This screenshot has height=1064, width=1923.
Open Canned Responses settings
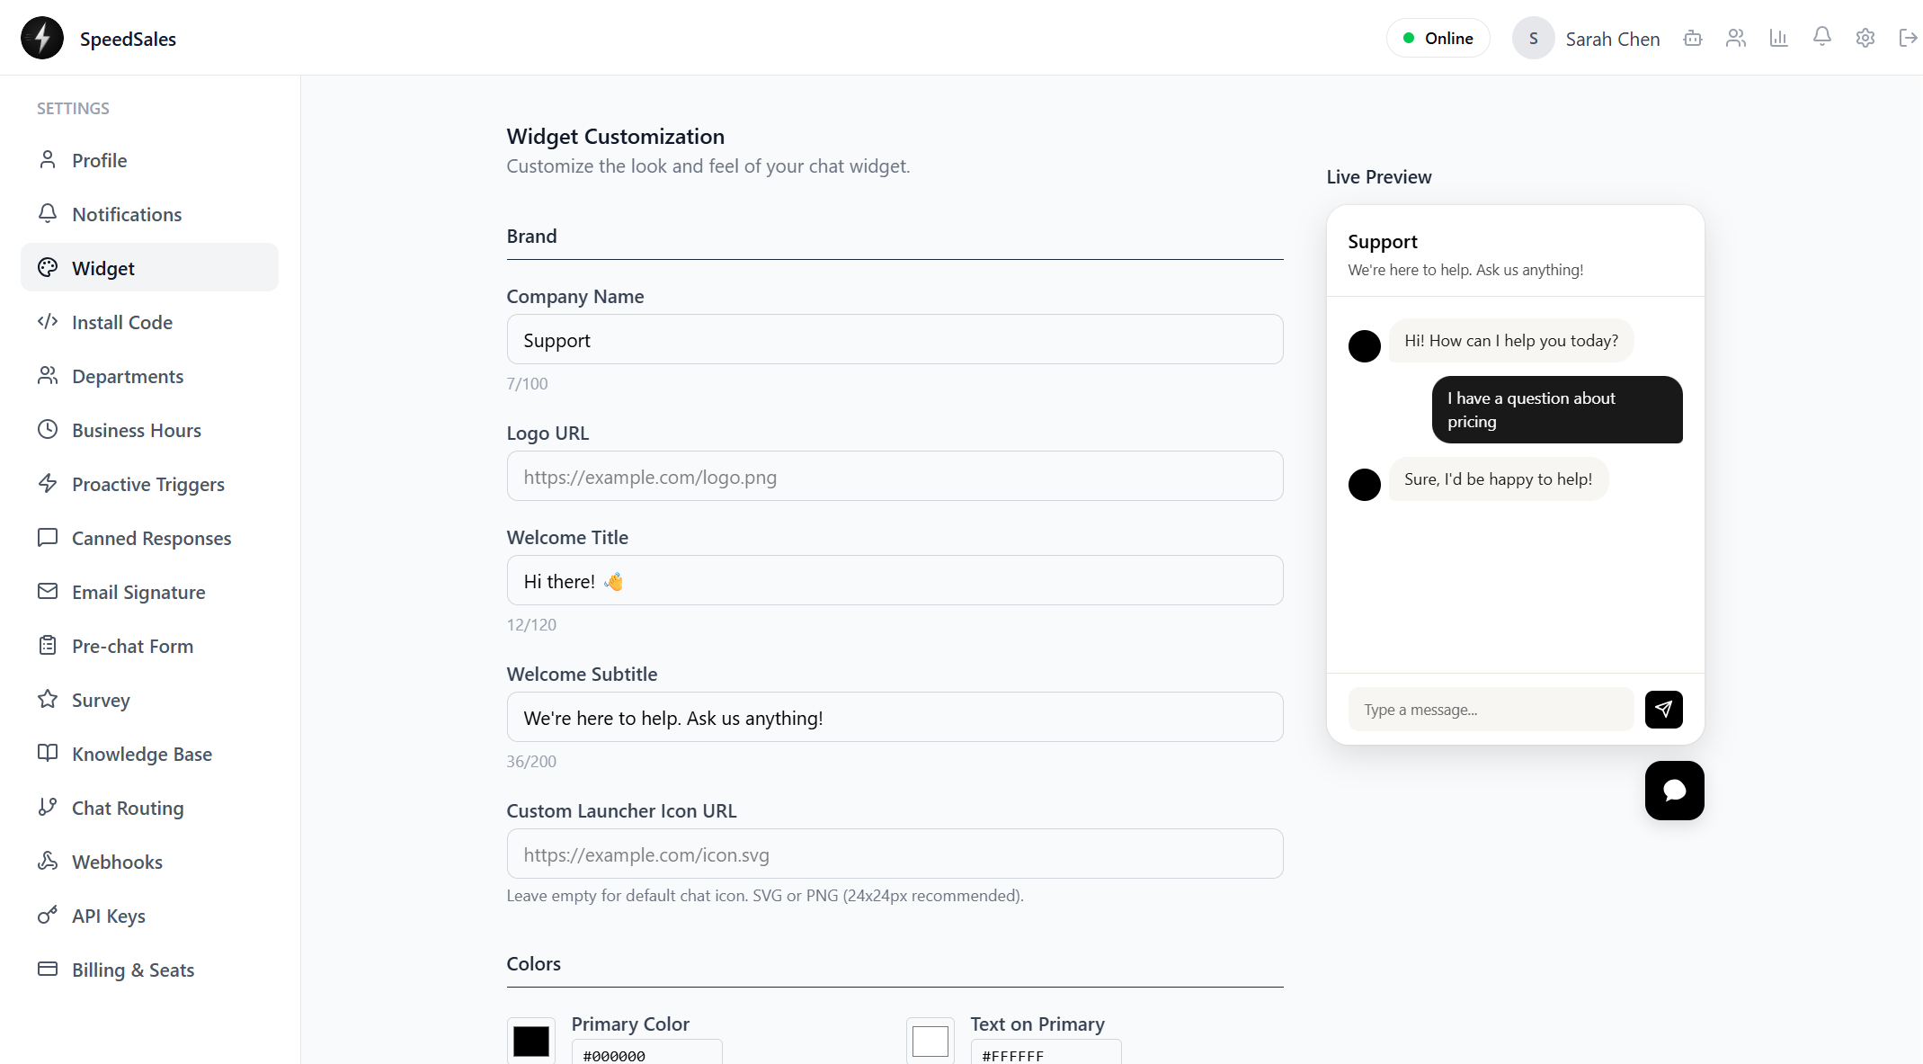[x=149, y=538]
